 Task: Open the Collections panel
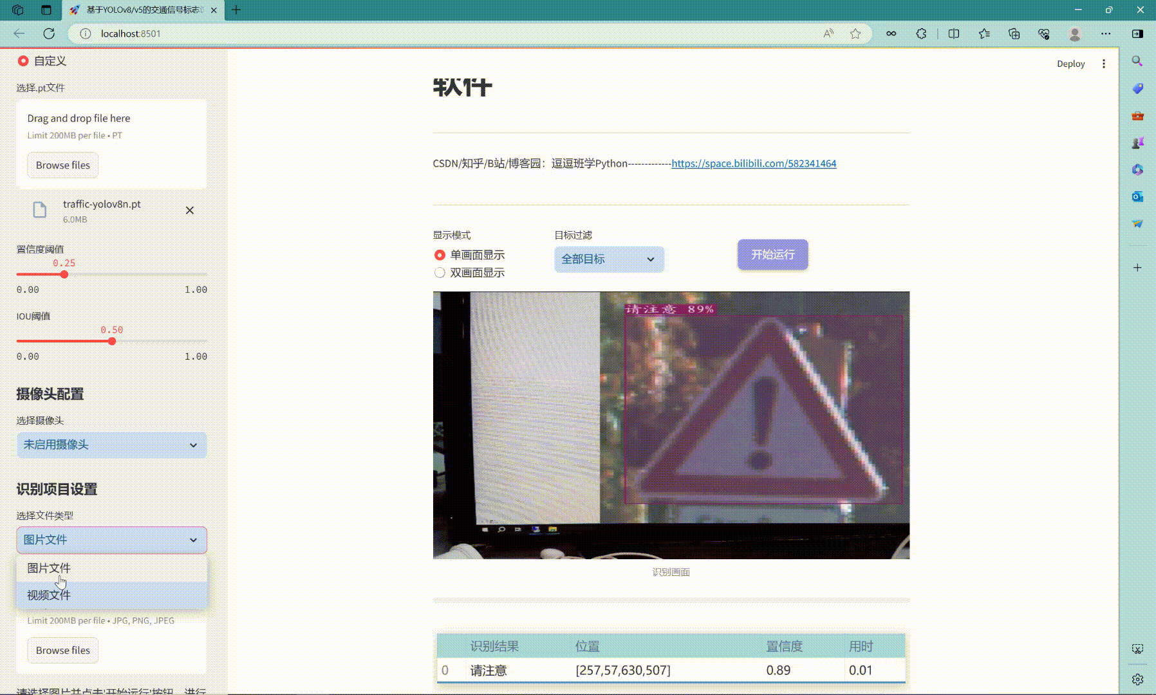click(1014, 33)
